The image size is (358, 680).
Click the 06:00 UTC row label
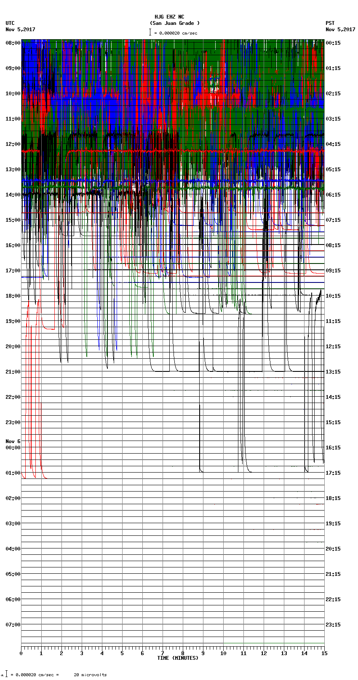pos(13,599)
